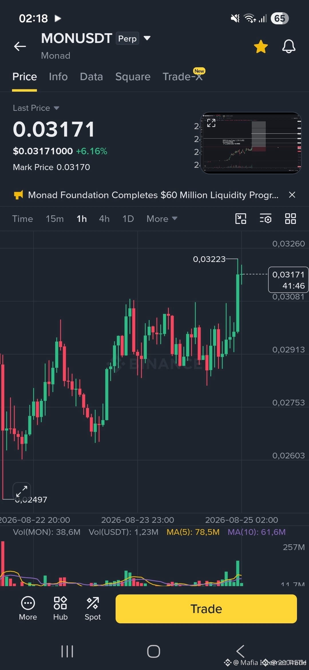Open the chart drawing tools icon
Screen dimensions: 309x670
tap(241, 219)
